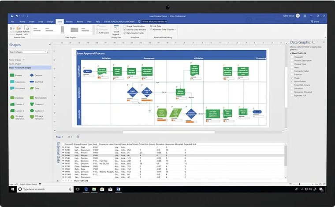Select the Data parallelogram shape
The height and width of the screenshot is (207, 335).
tap(32, 88)
